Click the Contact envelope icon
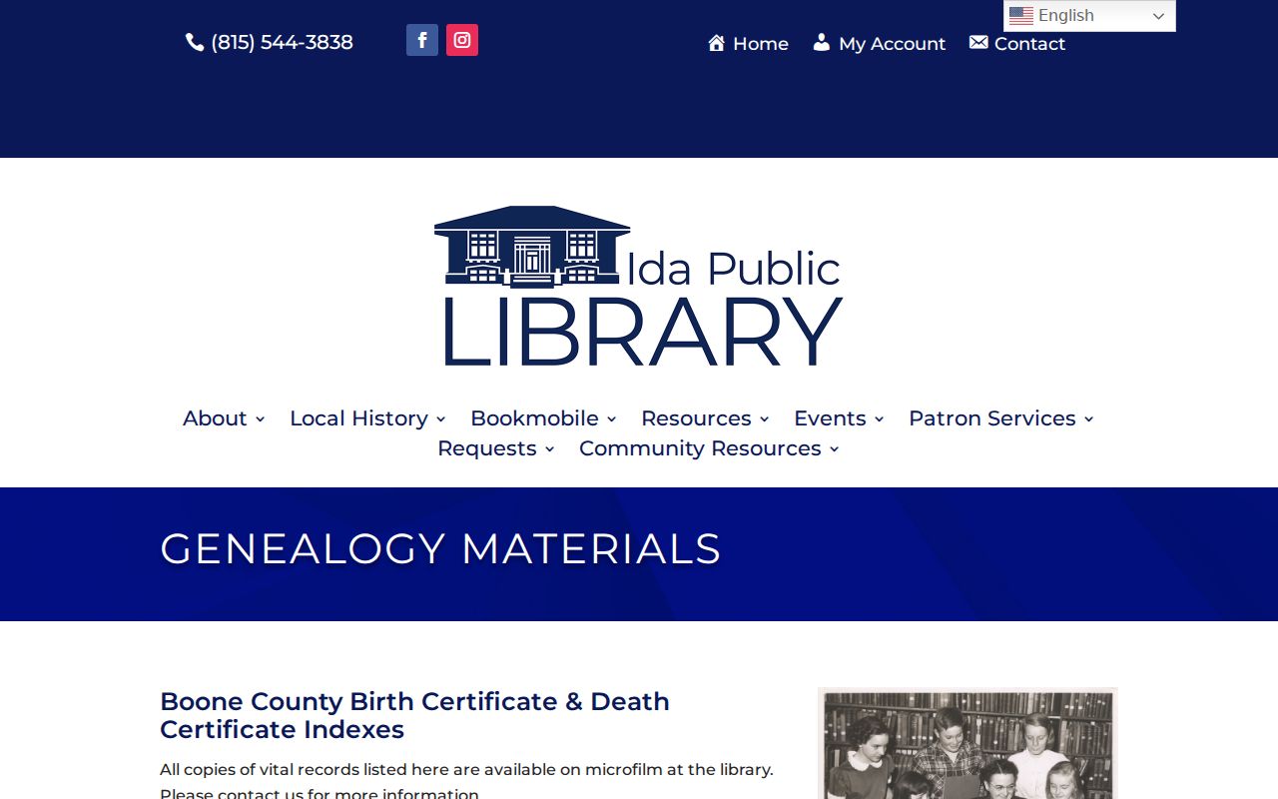 [x=978, y=42]
